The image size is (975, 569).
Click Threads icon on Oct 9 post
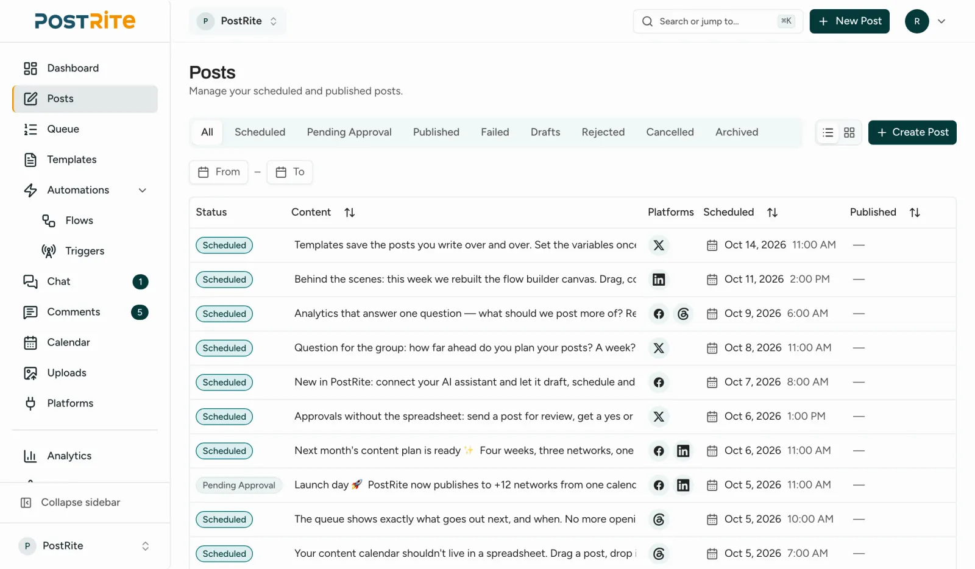683,314
